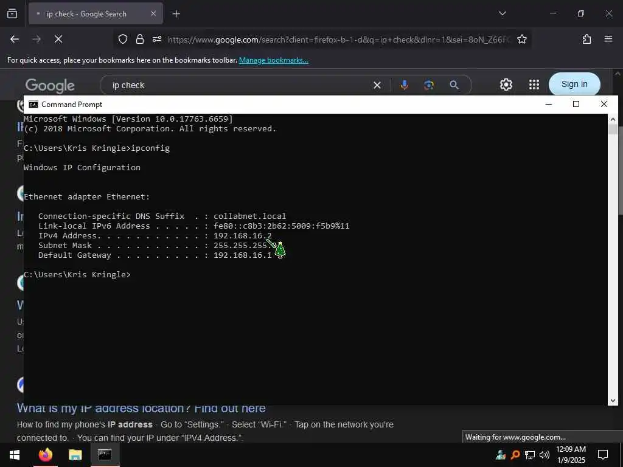Viewport: 623px width, 467px height.
Task: Restore down the Firefox window
Action: point(581,13)
